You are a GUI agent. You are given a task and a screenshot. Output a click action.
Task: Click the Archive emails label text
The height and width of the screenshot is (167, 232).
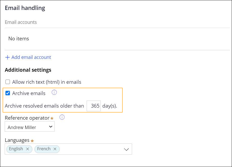pyautogui.click(x=29, y=93)
